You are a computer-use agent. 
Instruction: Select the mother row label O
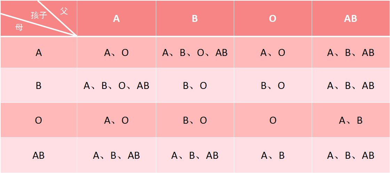(39, 121)
